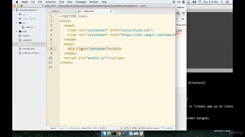
Task: Open the package.json file
Action: click(29, 49)
